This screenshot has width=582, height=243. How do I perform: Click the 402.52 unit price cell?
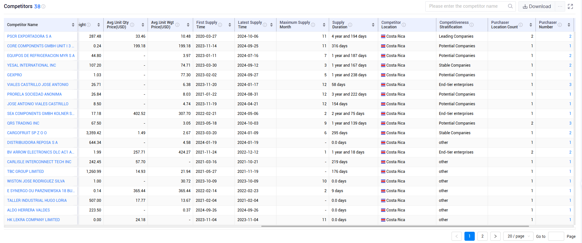pos(139,114)
